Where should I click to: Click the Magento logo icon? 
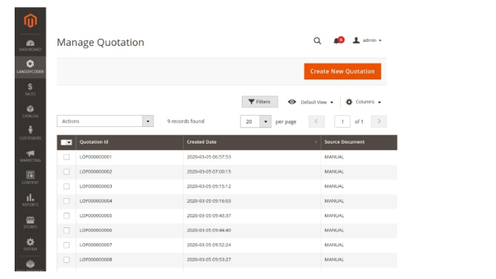pos(30,22)
